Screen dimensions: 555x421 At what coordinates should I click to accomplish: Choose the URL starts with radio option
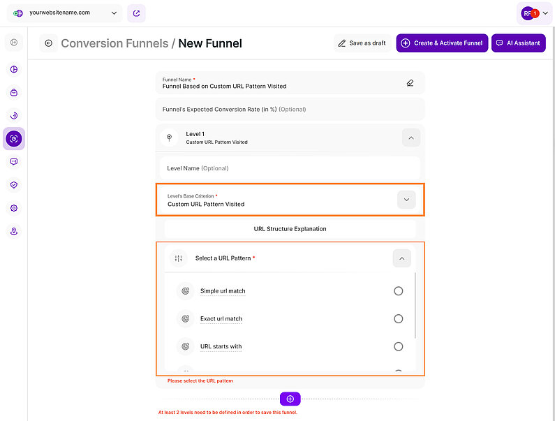point(398,347)
